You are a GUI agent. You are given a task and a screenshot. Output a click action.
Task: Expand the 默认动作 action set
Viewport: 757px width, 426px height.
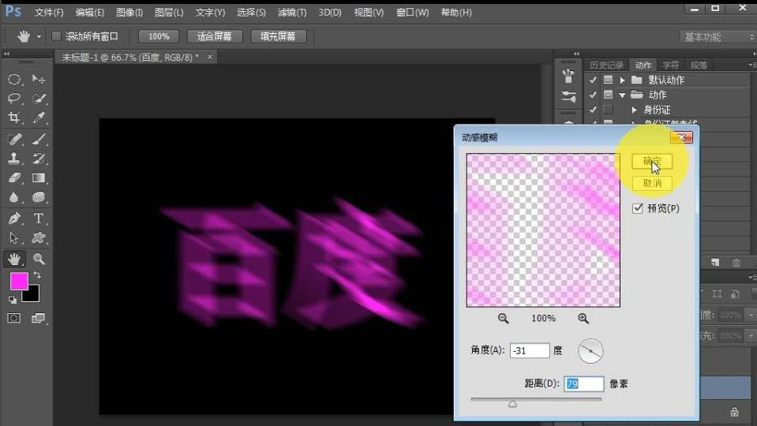click(622, 80)
